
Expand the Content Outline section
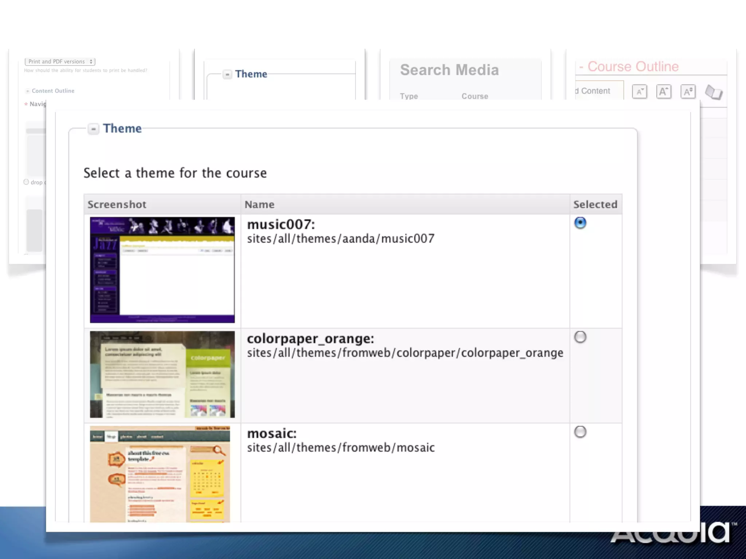(x=53, y=91)
